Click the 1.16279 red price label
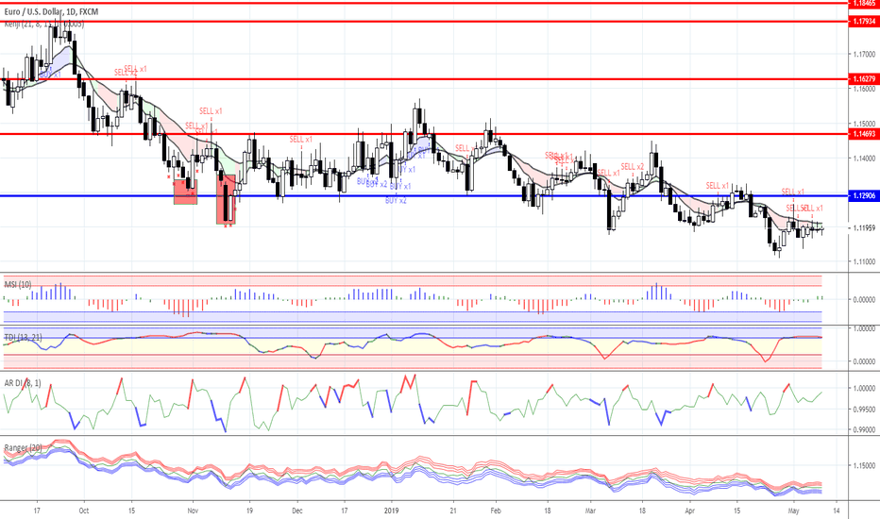 (864, 79)
